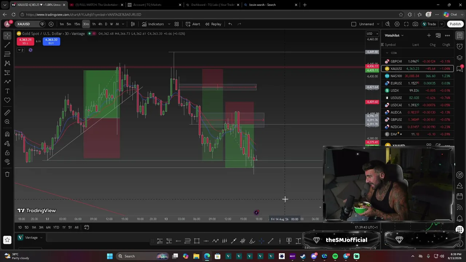The width and height of the screenshot is (466, 262).
Task: Switch to the 5m timeframe
Action: [69, 24]
